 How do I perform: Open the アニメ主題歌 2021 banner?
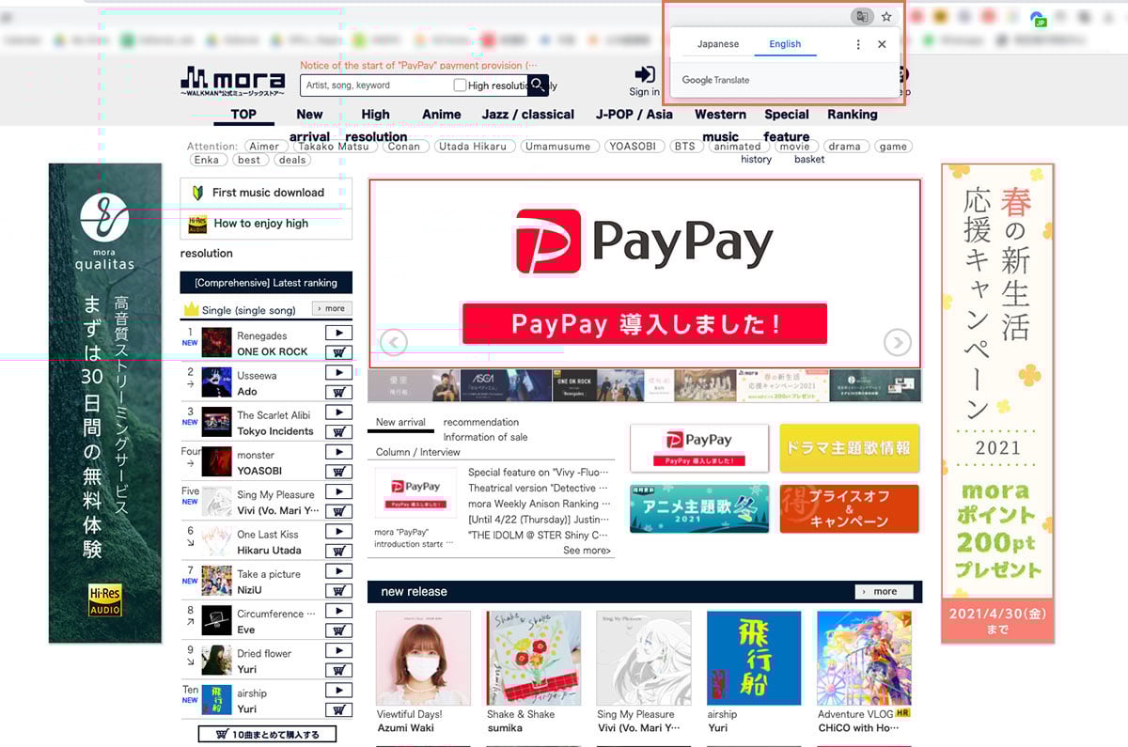[699, 508]
